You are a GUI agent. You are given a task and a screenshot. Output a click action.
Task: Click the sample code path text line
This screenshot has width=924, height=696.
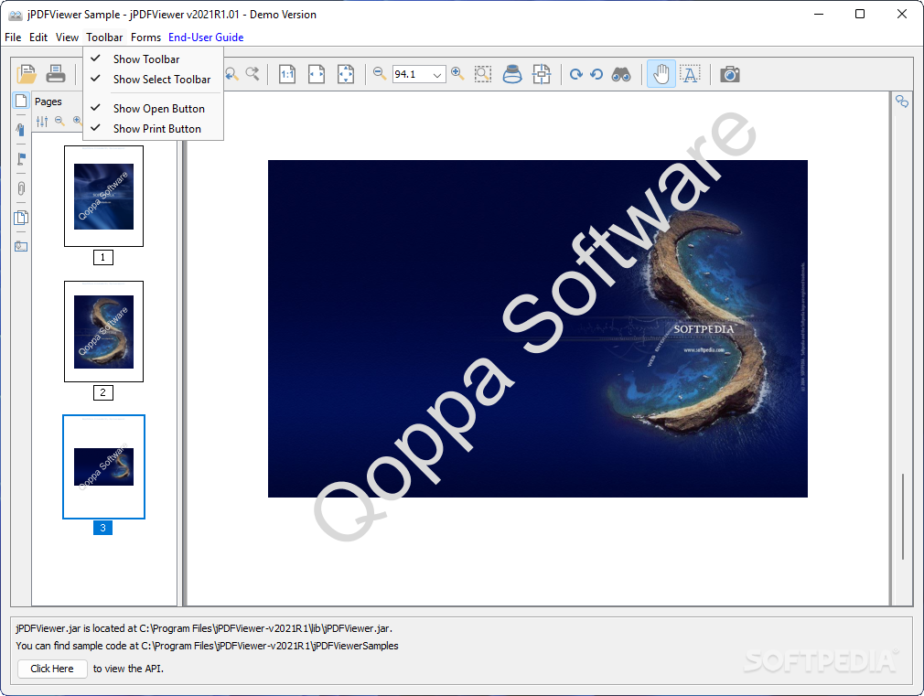(x=207, y=646)
